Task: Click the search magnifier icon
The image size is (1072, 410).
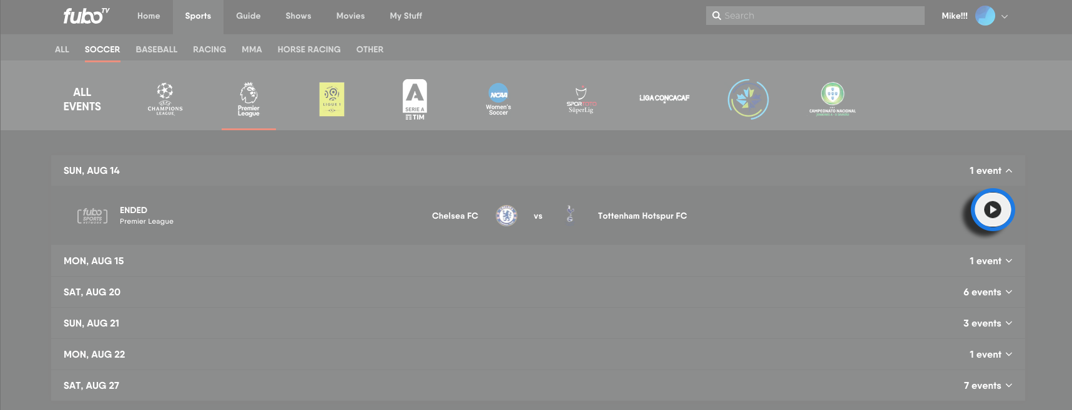Action: pos(717,16)
